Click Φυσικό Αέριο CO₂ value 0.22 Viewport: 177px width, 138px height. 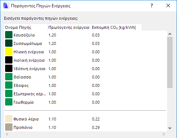pyautogui.click(x=96, y=119)
